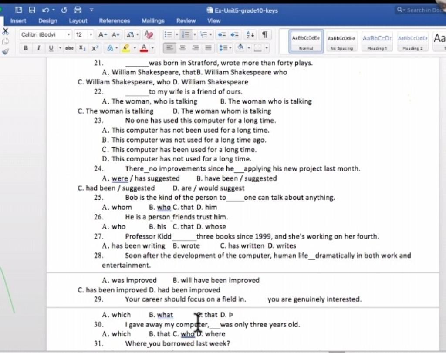446x353 pixels.
Task: Select Align Left
Action: 169,48
